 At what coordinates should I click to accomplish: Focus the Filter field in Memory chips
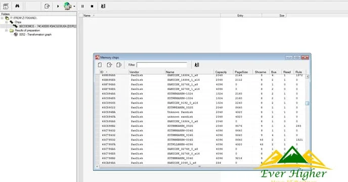(162, 65)
